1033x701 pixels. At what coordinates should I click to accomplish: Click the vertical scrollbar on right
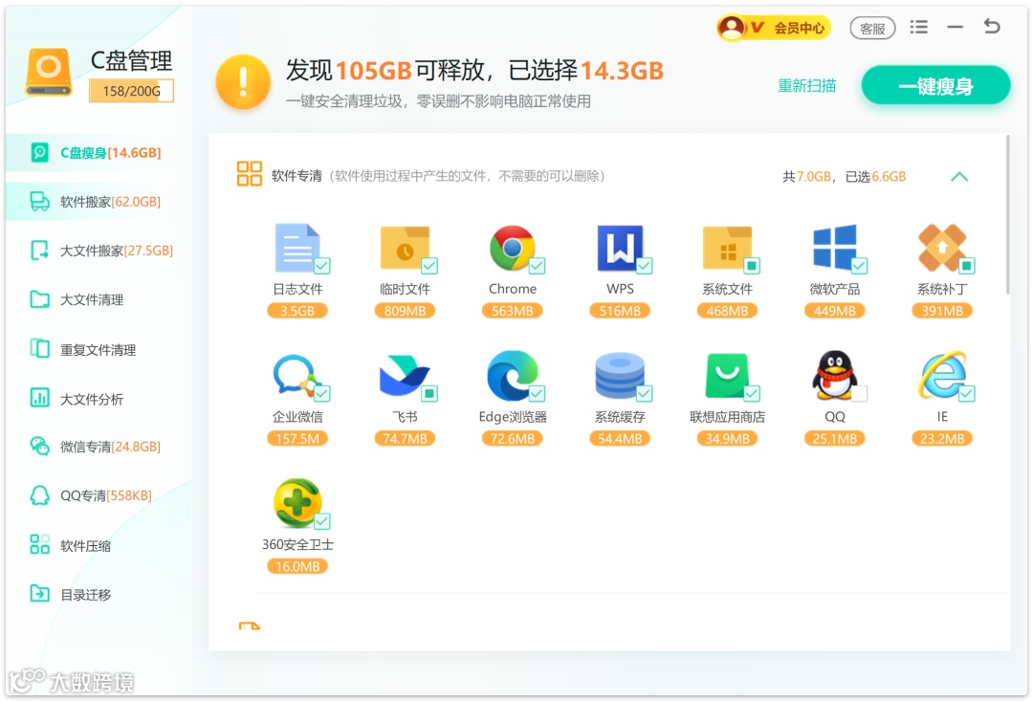[1006, 214]
